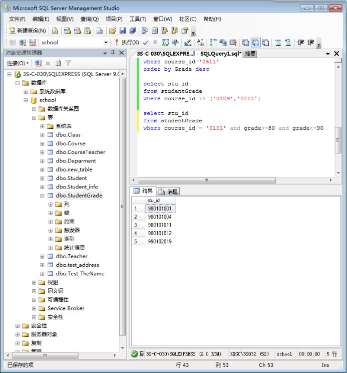Viewport: 347px width, 373px height.
Task: Toggle auto-hide pin on Object Explorer
Action: tap(113, 53)
